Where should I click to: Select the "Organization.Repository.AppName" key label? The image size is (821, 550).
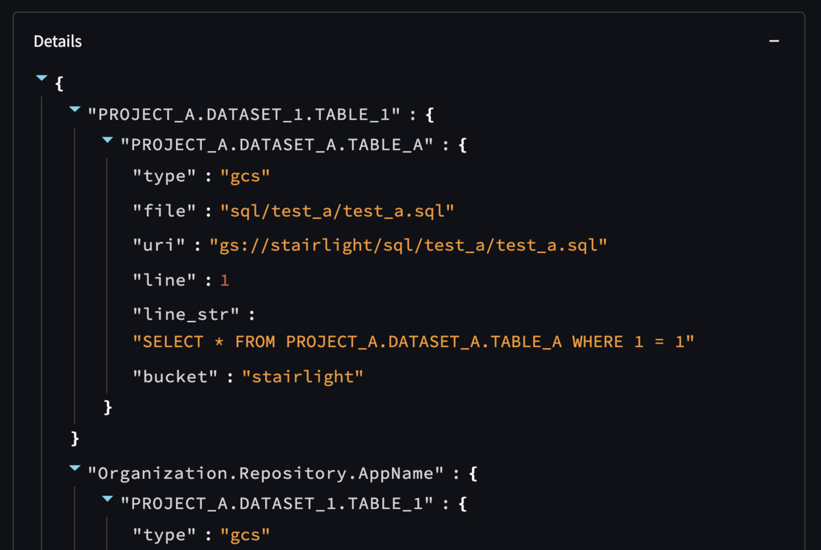pos(266,473)
